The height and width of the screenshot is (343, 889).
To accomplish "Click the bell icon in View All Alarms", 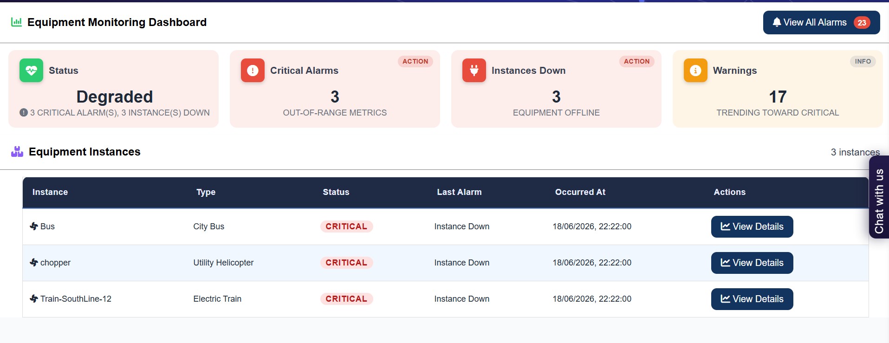I will coord(777,22).
